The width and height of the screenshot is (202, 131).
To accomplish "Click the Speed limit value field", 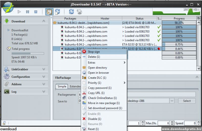I will (190, 123).
